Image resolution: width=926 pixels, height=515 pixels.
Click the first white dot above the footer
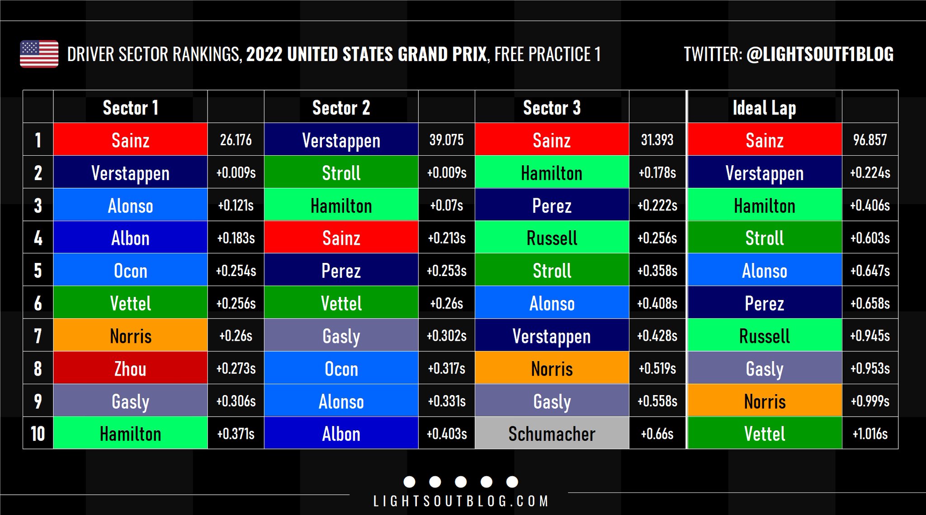click(409, 482)
